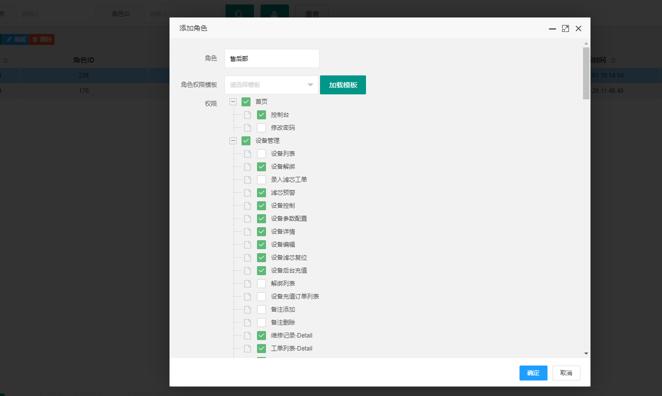This screenshot has width=662, height=396.
Task: Click the file icon beside 备注添加
Action: pos(247,310)
